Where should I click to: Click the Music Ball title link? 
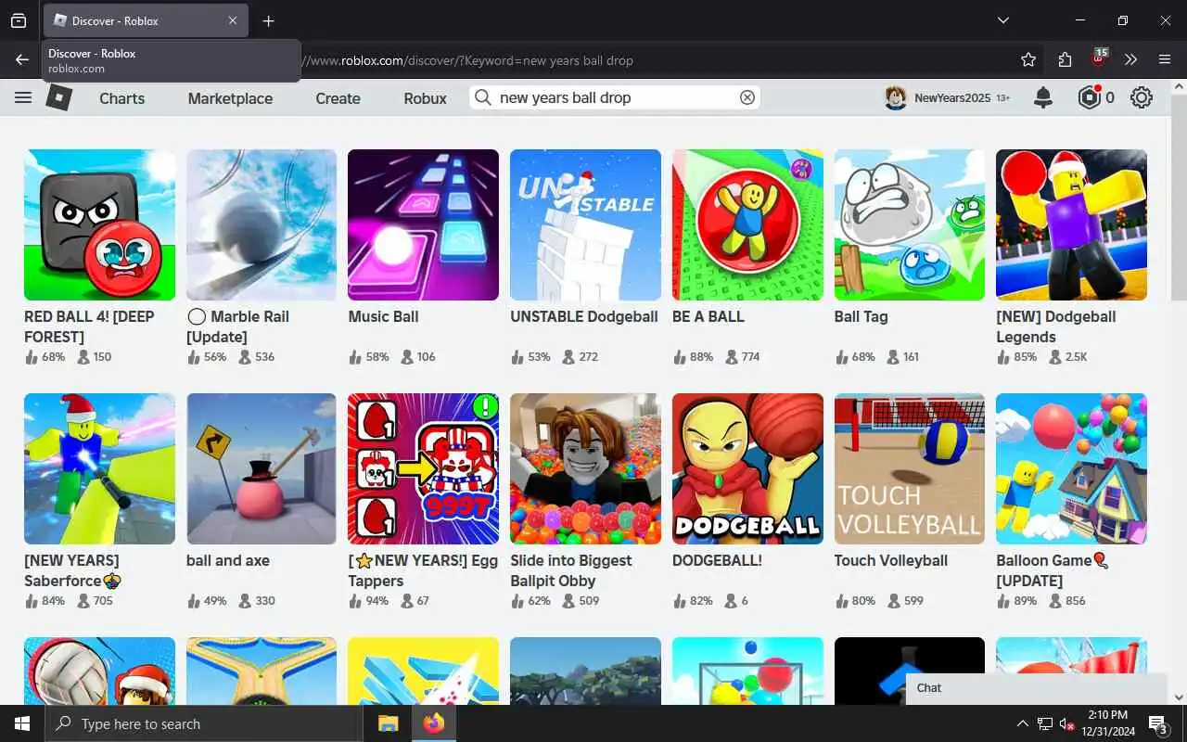point(383,316)
